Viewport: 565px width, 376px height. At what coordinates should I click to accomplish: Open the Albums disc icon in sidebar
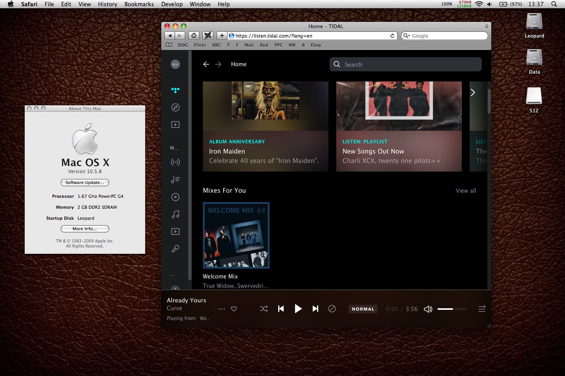click(x=175, y=197)
